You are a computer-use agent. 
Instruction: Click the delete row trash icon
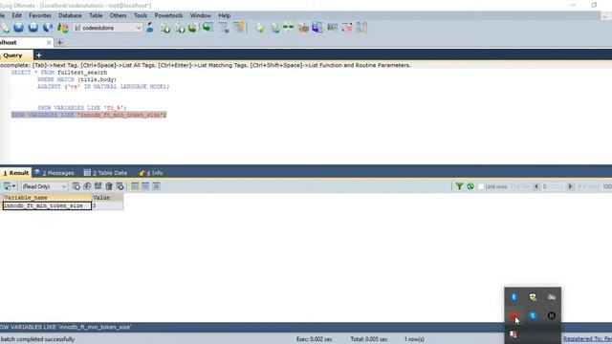point(109,186)
